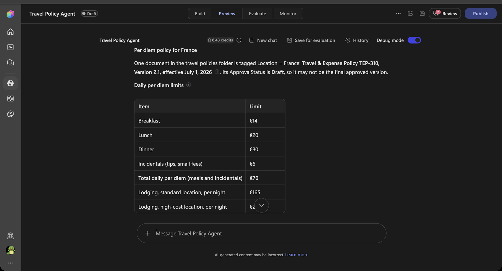
Task: Select the €165 lodging limit cell
Action: pyautogui.click(x=265, y=192)
